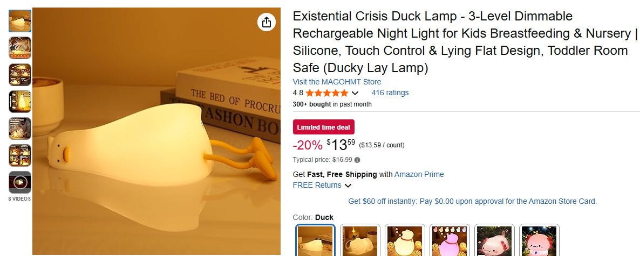The width and height of the screenshot is (640, 256).
Task: Click the share icon on product image
Action: (x=266, y=22)
